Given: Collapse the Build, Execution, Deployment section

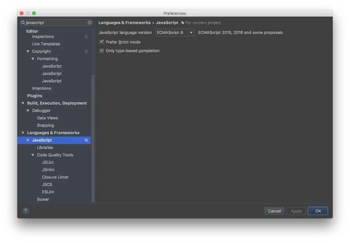Looking at the screenshot, I should pyautogui.click(x=23, y=103).
